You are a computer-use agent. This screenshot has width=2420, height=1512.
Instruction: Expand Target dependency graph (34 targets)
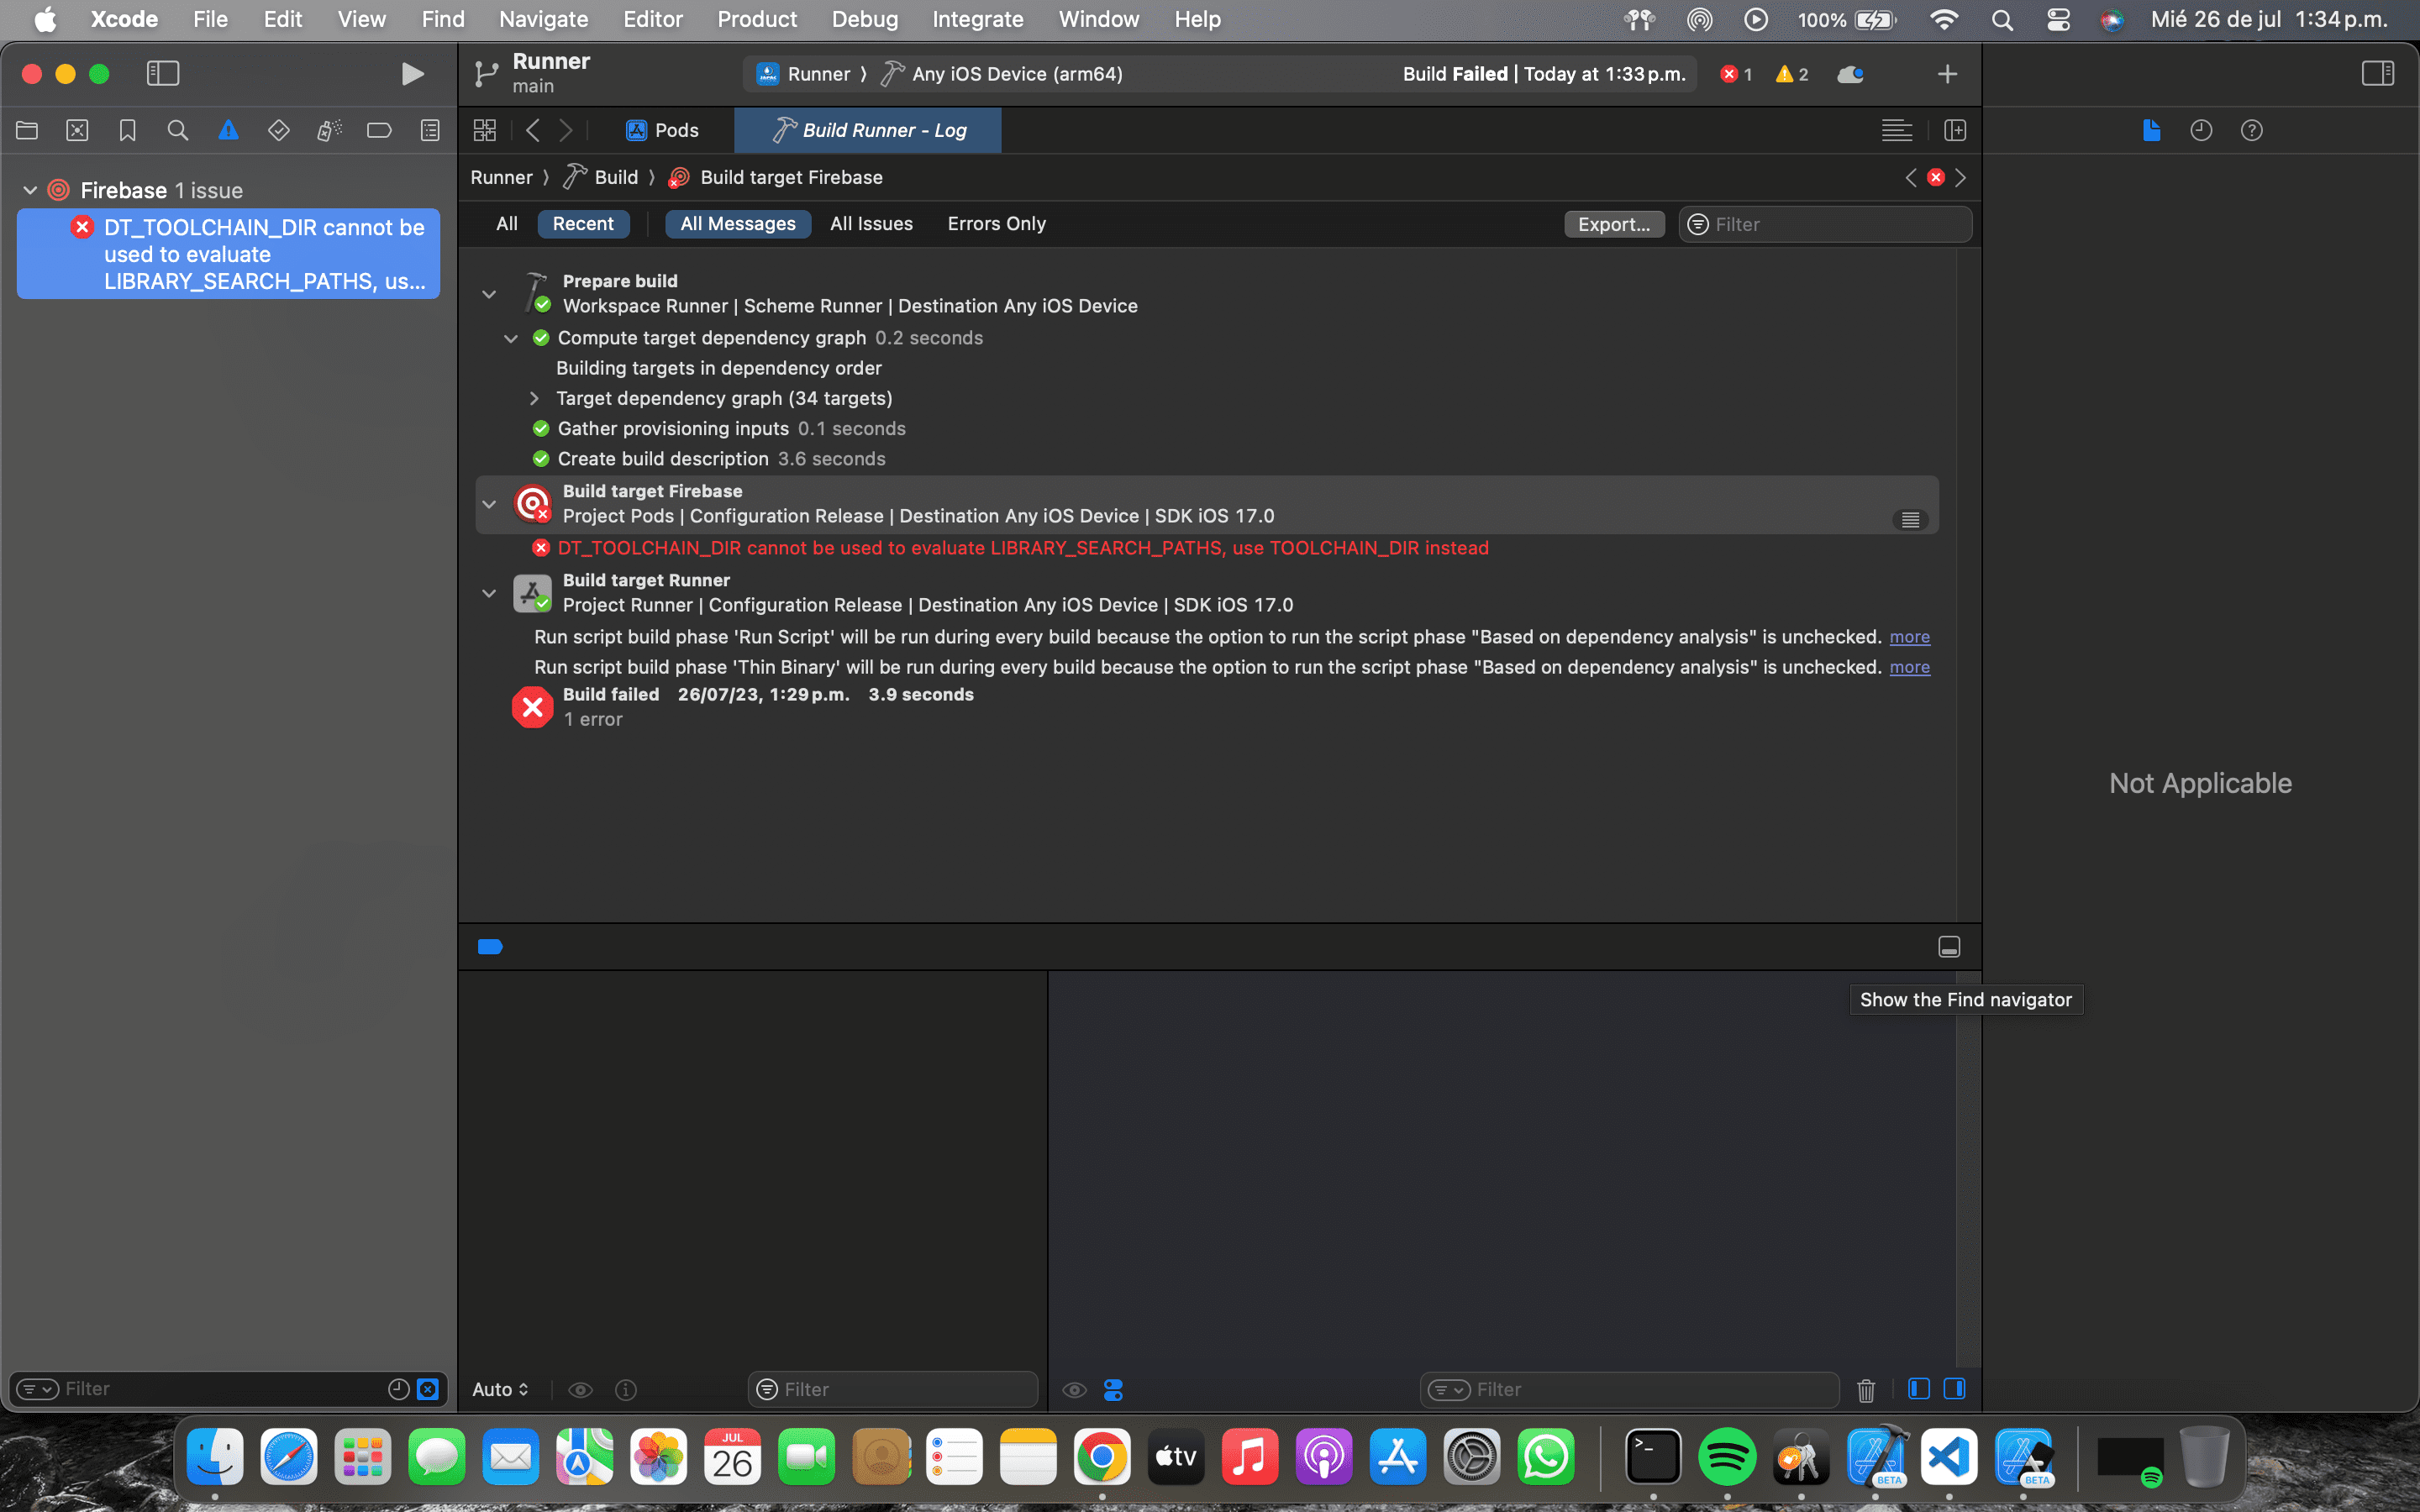coord(534,398)
